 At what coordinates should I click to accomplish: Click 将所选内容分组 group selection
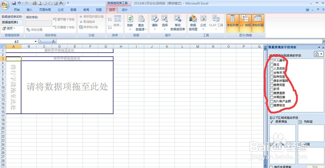tap(91, 17)
